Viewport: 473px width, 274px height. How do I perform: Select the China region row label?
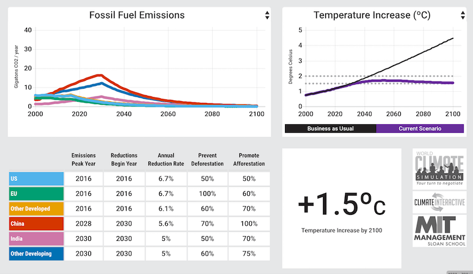36,224
